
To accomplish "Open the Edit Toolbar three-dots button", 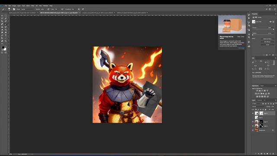I will pyautogui.click(x=2, y=44).
